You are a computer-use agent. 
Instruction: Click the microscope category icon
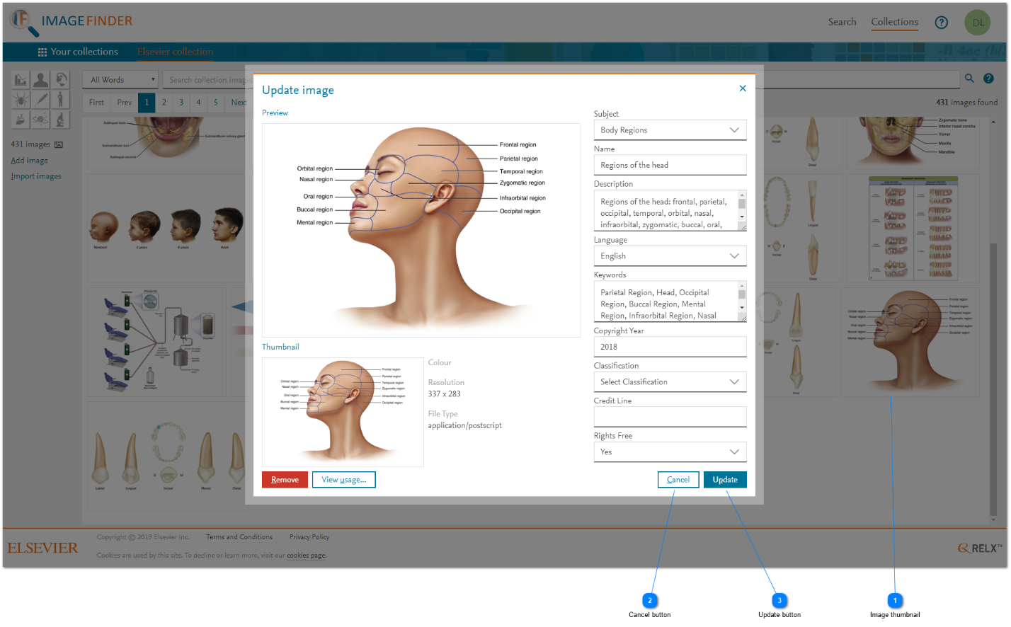point(61,120)
